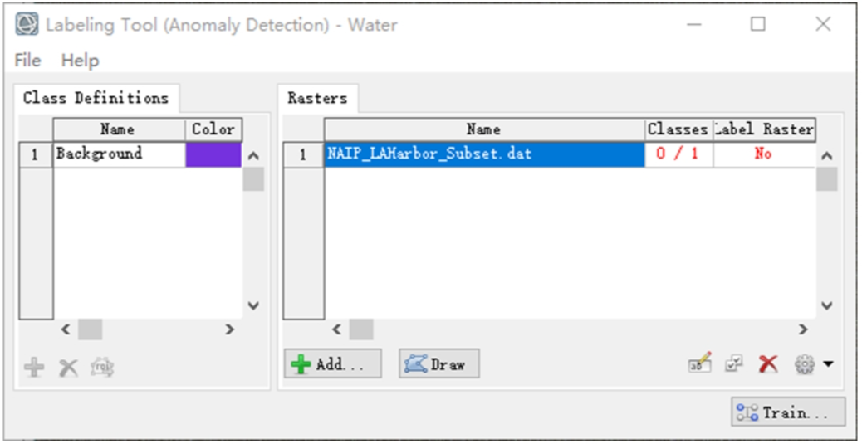Open the File menu
Image resolution: width=862 pixels, height=444 pixels.
[27, 60]
